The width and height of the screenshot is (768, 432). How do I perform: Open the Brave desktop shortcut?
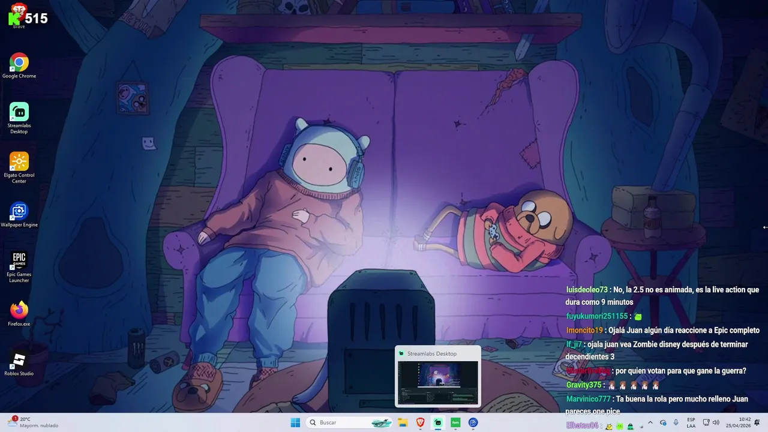pyautogui.click(x=19, y=16)
